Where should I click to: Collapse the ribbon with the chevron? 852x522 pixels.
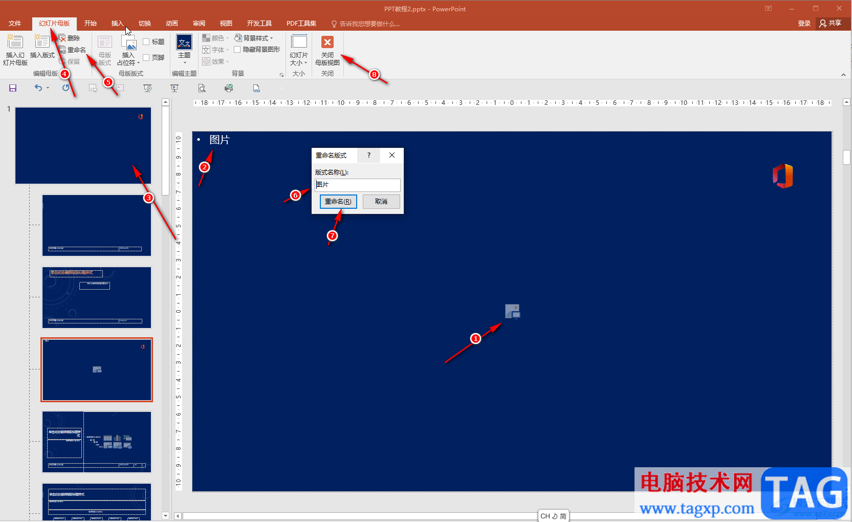click(843, 75)
